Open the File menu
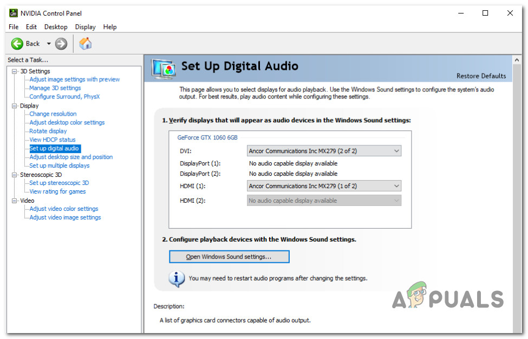The image size is (528, 339). point(14,27)
